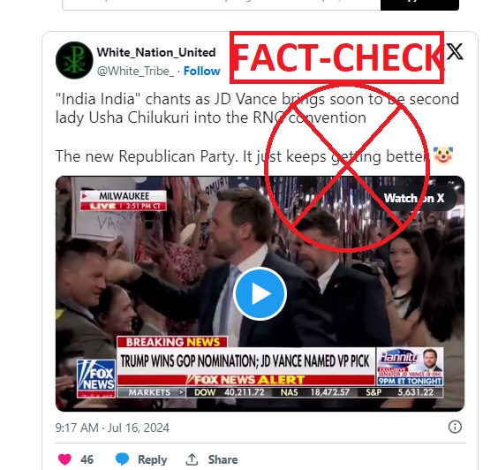This screenshot has width=498, height=470.
Task: Open the White_Nation_United profile avatar
Action: 74,60
